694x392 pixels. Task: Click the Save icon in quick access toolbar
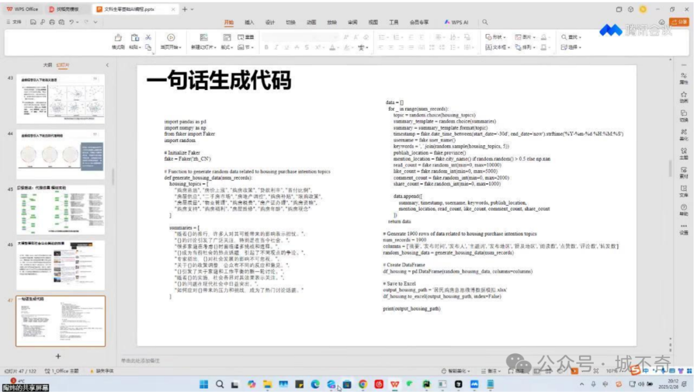tap(33, 22)
